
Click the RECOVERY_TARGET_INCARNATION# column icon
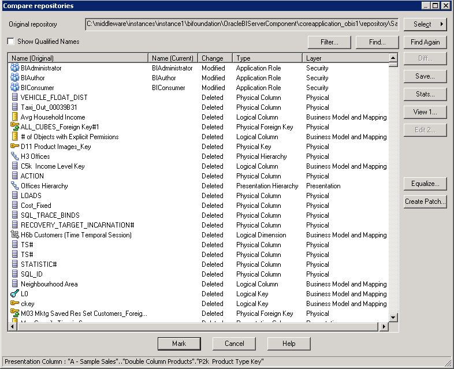tap(15, 225)
